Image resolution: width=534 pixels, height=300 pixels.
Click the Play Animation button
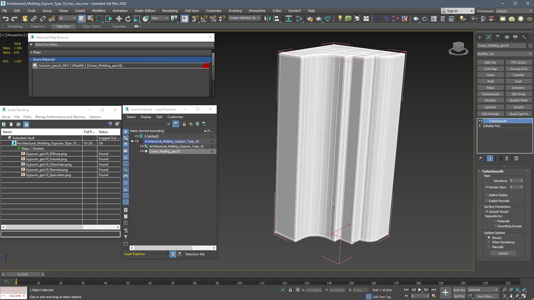coord(420,290)
